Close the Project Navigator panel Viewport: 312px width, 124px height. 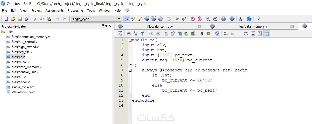(110, 26)
